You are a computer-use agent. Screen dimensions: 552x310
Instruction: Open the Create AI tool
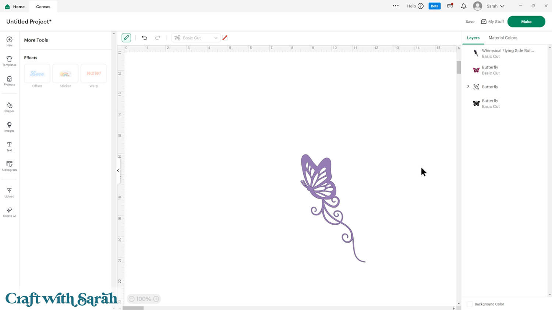tap(9, 212)
